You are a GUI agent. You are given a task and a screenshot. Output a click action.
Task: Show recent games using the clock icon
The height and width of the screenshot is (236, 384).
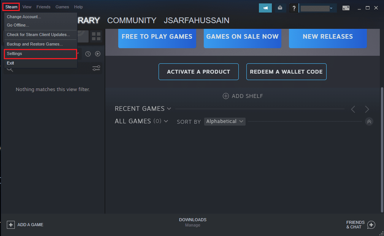click(88, 54)
